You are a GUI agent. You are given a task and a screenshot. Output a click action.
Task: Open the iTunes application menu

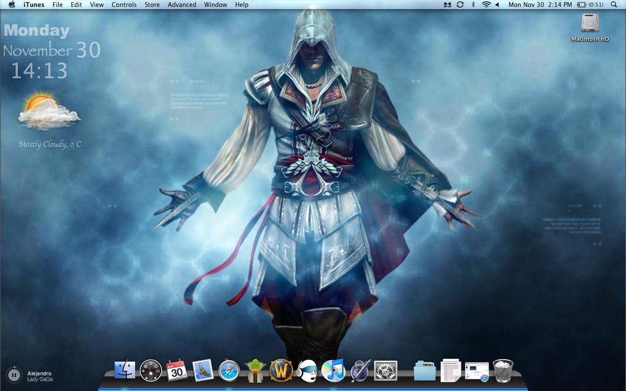[x=34, y=5]
